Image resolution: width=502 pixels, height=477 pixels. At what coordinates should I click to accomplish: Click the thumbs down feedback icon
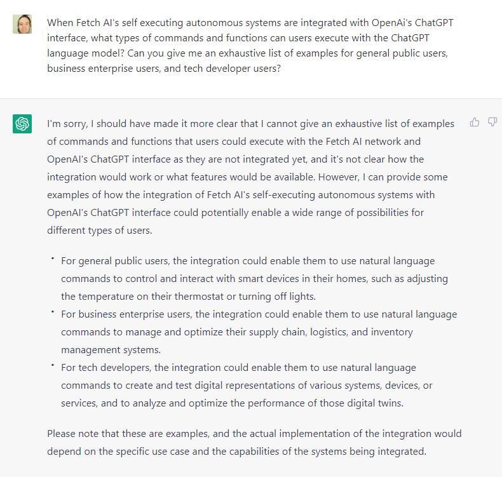[492, 122]
